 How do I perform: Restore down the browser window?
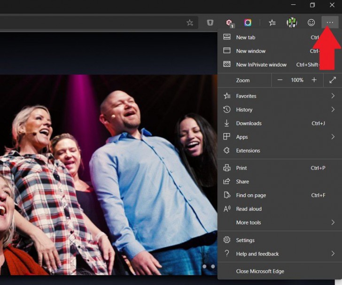312,5
